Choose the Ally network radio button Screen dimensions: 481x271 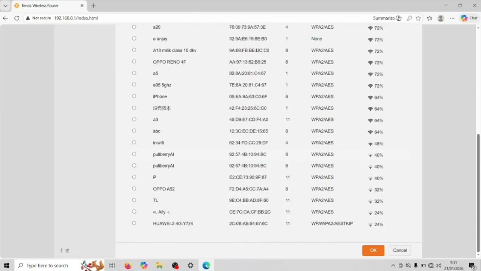coord(134,212)
